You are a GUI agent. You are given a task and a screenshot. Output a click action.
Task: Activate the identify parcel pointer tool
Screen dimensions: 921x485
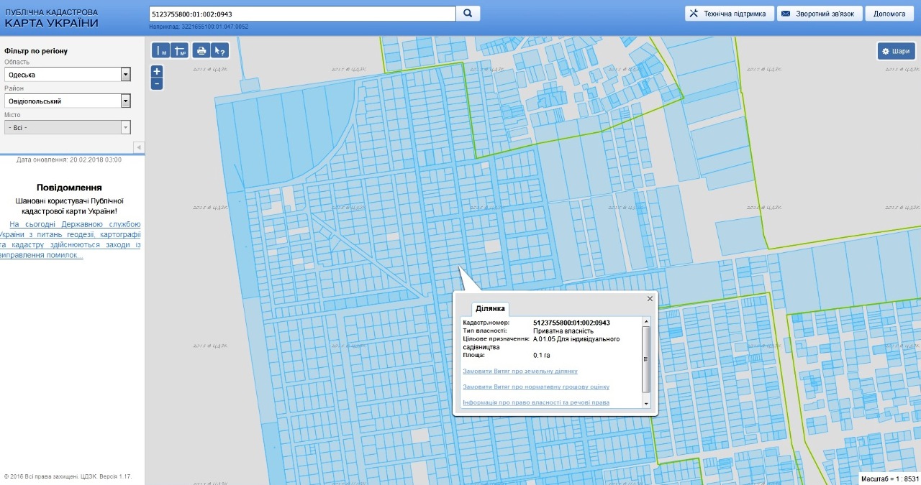(x=220, y=50)
